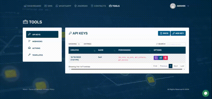Viewport: 212px width, 99px height.
Task: Open the showing entries count selector
Action: tap(80, 44)
